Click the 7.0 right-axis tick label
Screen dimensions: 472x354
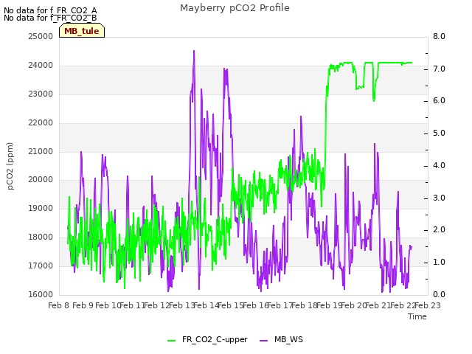439,69
